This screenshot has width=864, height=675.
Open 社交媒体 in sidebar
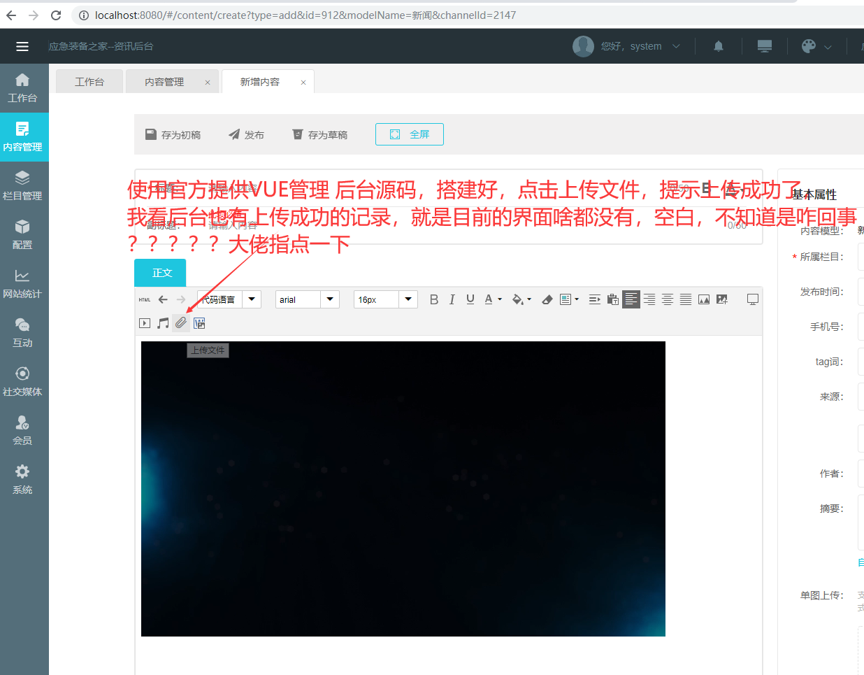click(22, 382)
